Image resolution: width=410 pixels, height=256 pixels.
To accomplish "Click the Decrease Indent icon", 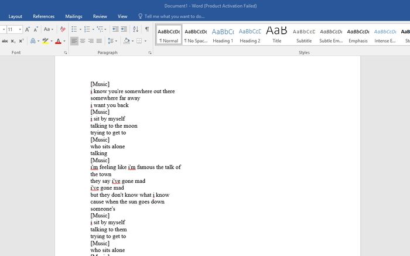I will (x=115, y=29).
